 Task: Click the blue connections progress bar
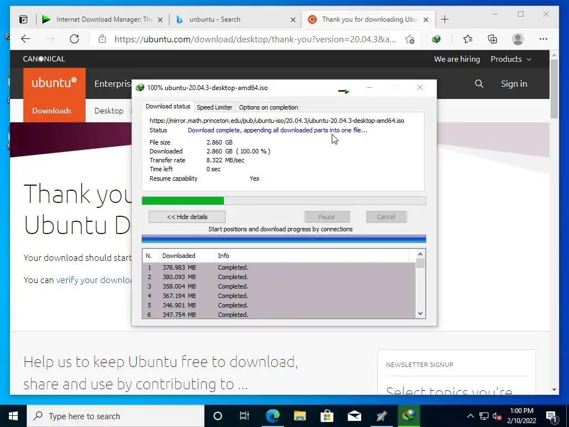284,239
